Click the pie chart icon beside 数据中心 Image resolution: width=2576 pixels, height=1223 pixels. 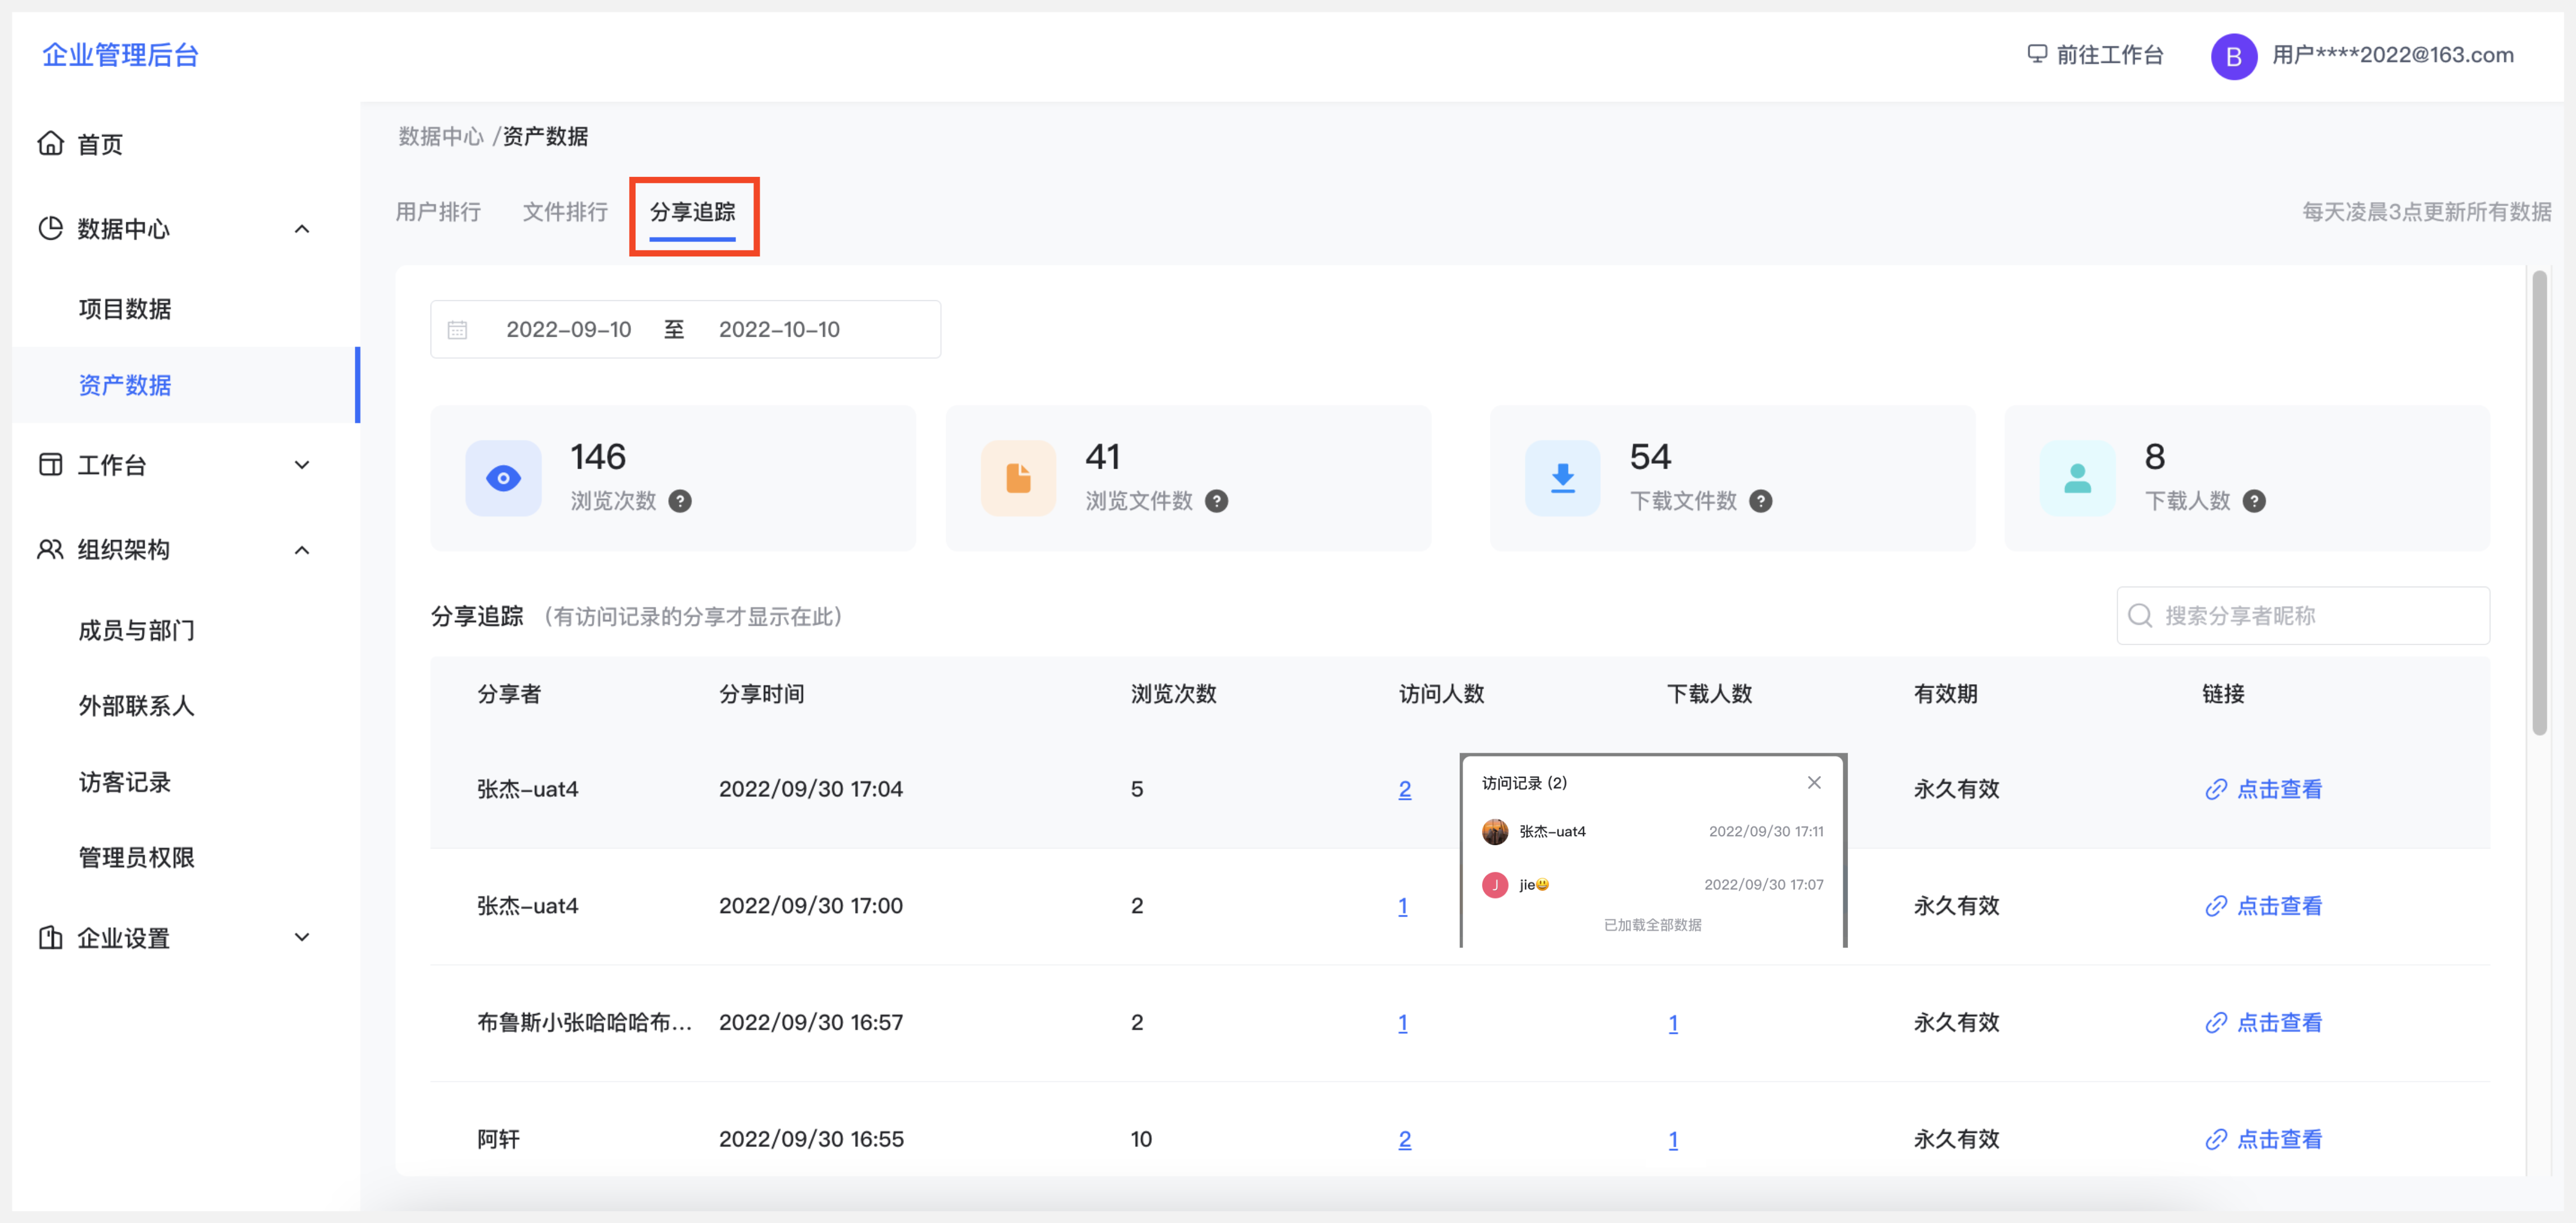click(x=51, y=229)
